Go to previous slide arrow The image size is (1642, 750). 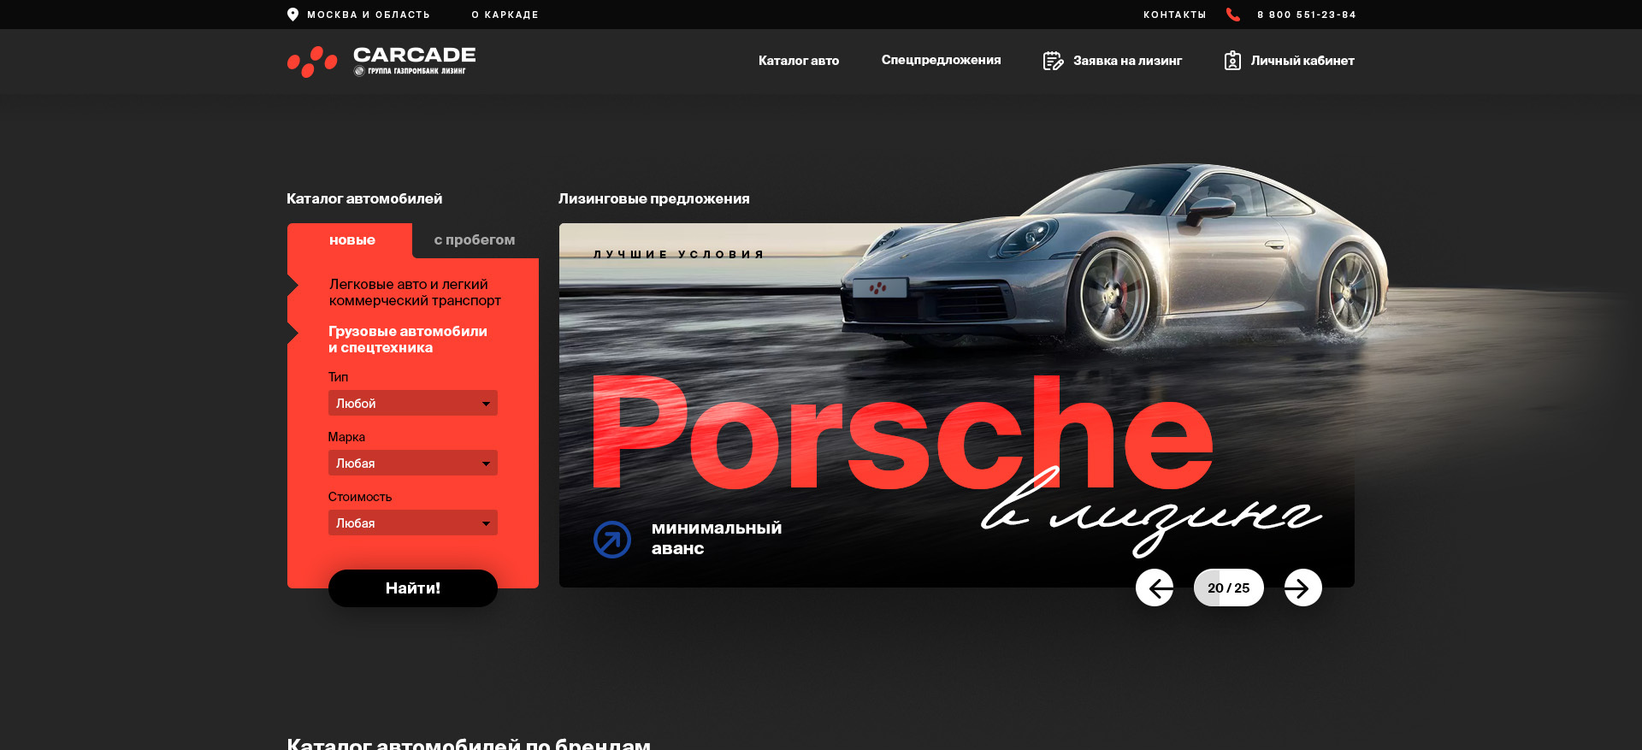click(x=1155, y=588)
